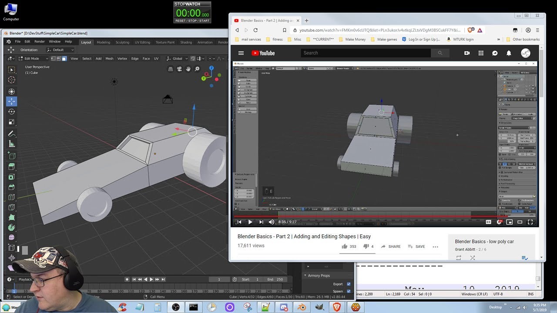Screen dimensions: 557x313
Task: Open the Global transform orientation dropdown
Action: click(178, 59)
